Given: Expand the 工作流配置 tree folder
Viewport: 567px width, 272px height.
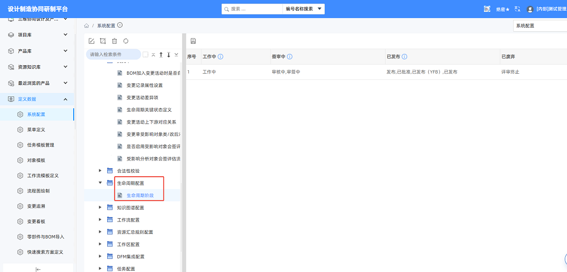Looking at the screenshot, I should (x=100, y=220).
